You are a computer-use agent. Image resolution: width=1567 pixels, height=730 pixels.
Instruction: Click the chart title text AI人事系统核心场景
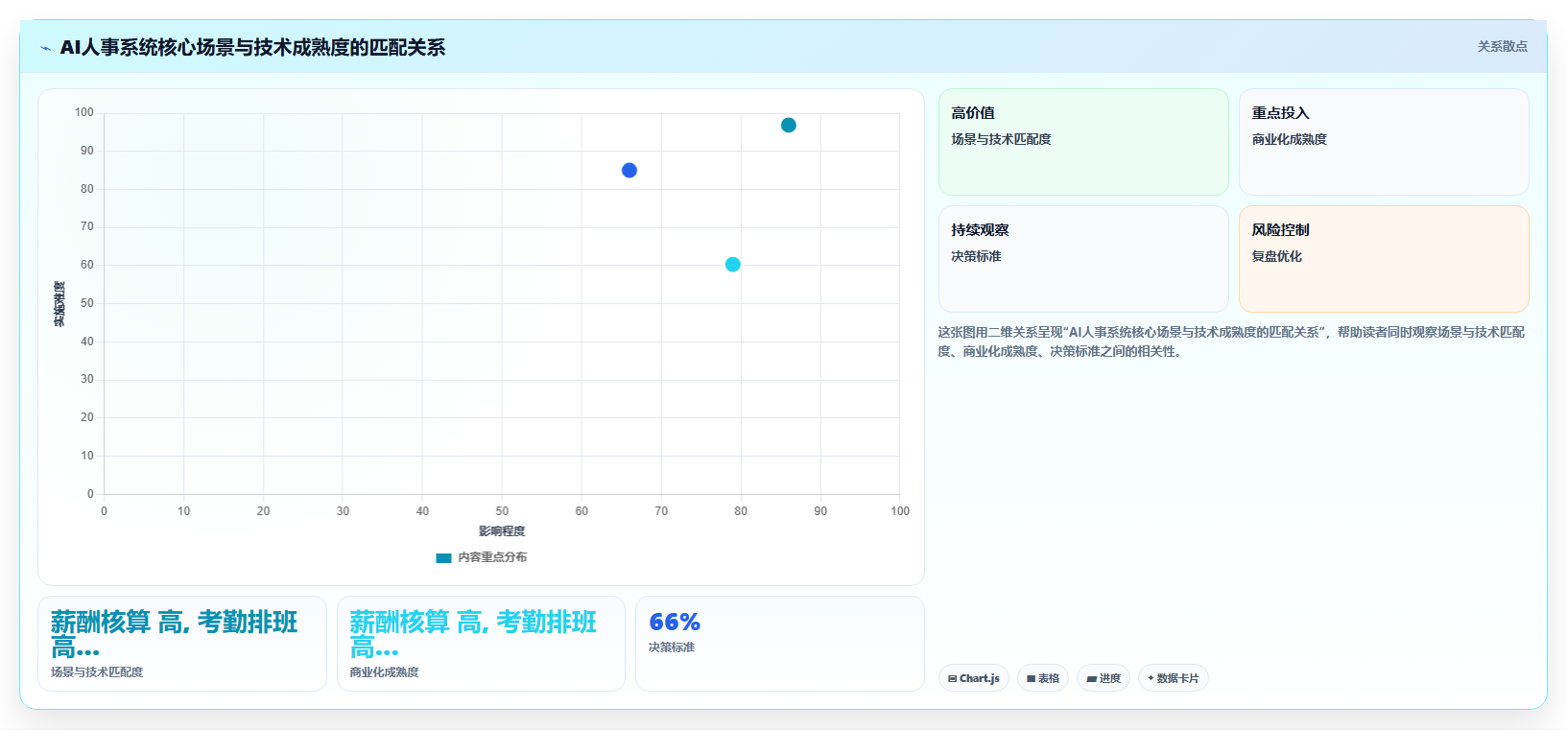pyautogui.click(x=252, y=47)
